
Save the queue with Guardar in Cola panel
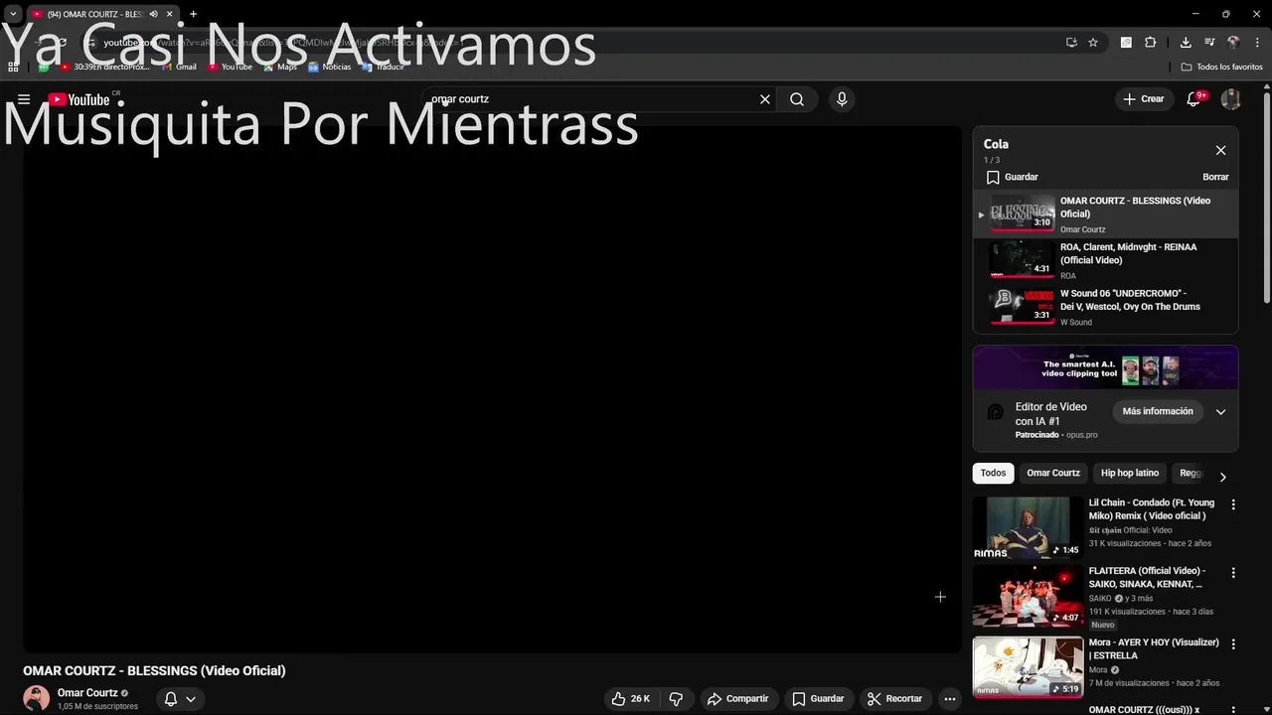pos(1012,177)
